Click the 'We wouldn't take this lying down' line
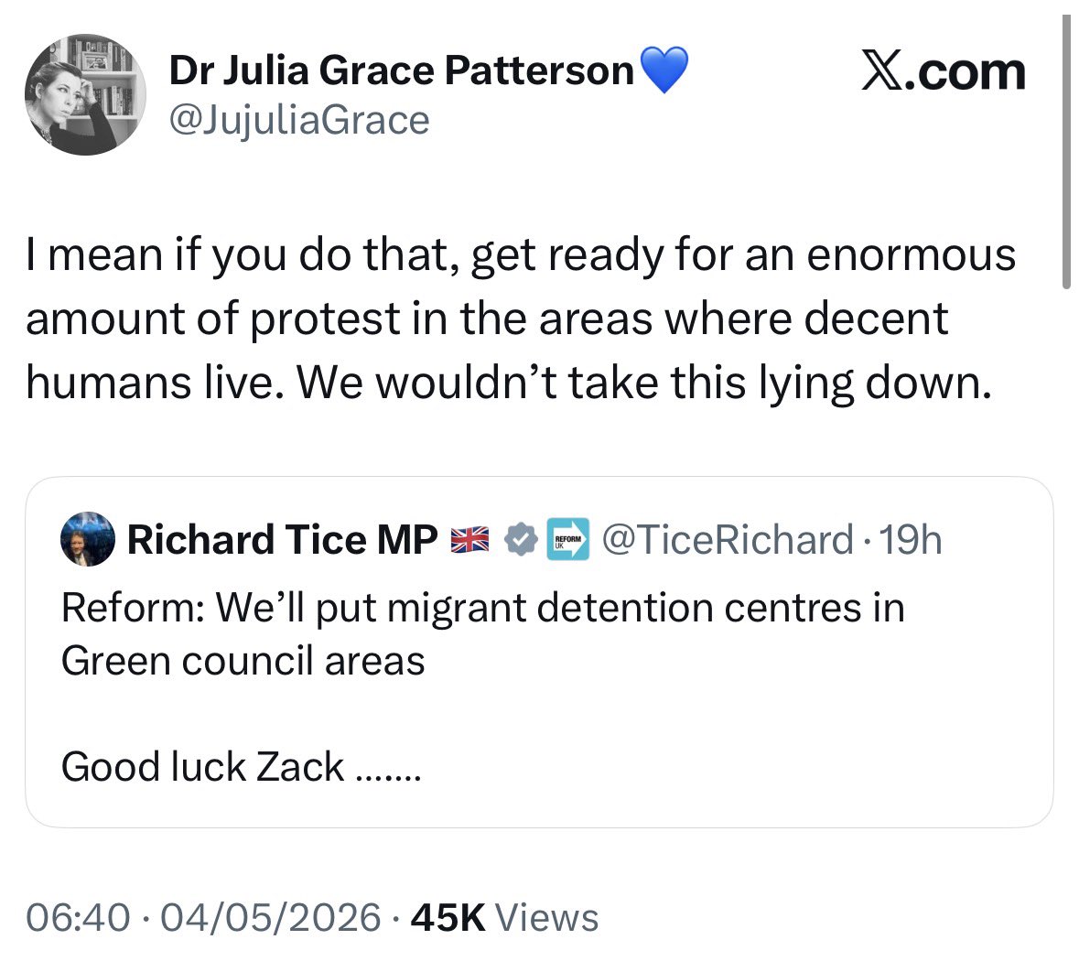The height and width of the screenshot is (972, 1079). pyautogui.click(x=644, y=382)
